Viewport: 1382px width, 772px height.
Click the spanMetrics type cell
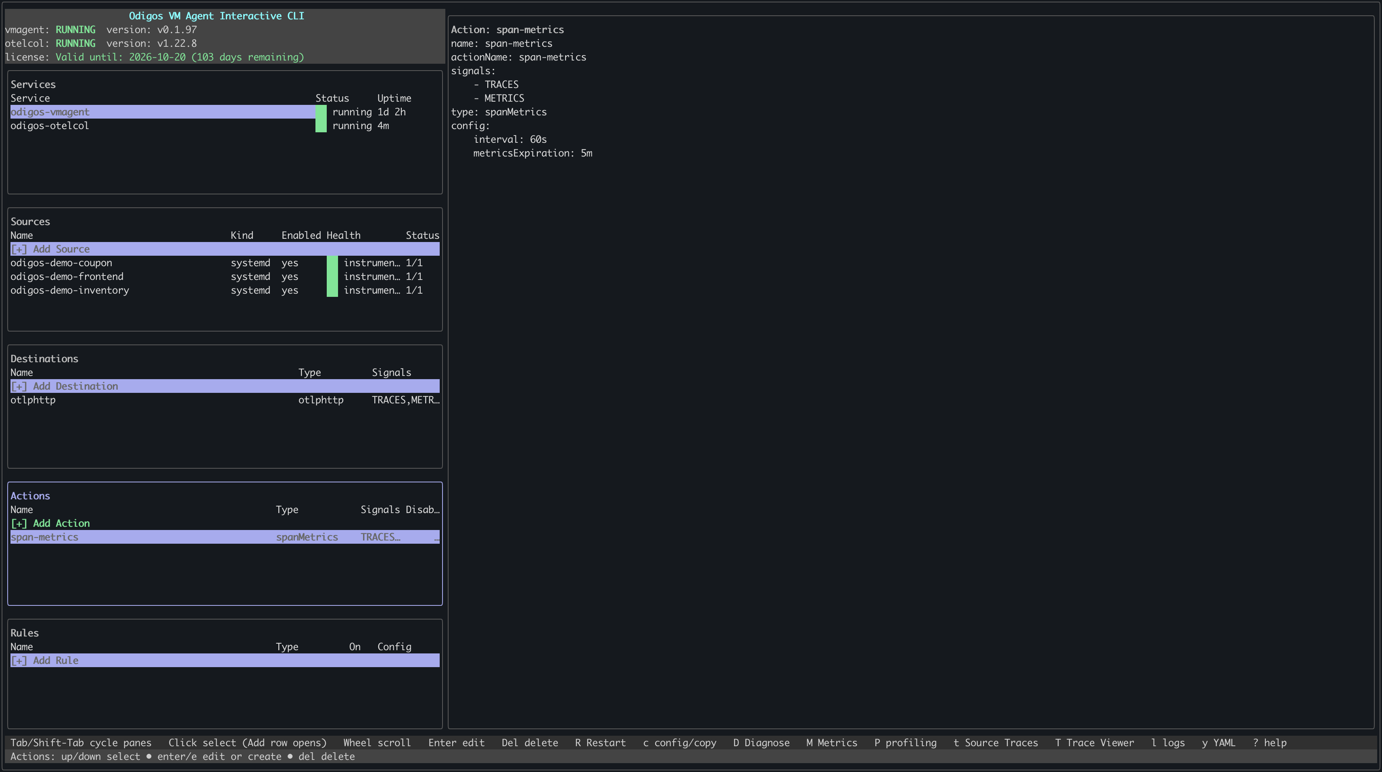point(307,537)
